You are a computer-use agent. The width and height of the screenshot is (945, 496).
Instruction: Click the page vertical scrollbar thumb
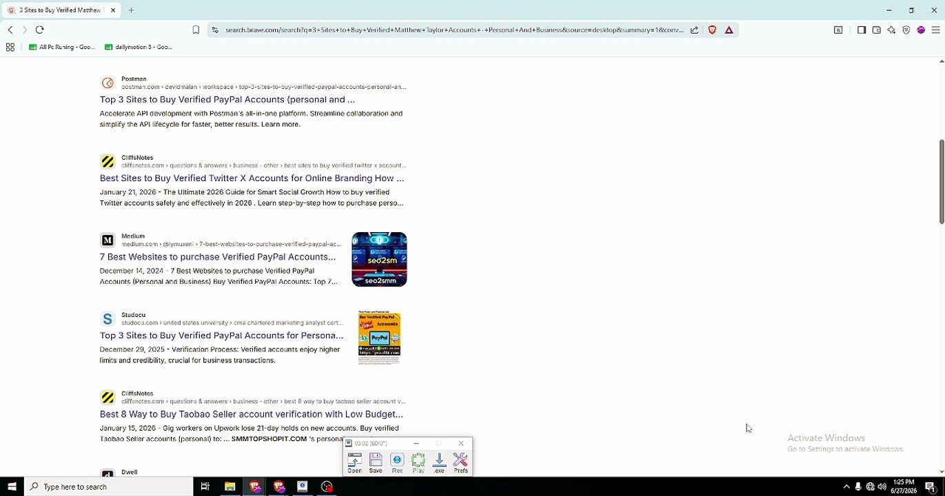[942, 182]
